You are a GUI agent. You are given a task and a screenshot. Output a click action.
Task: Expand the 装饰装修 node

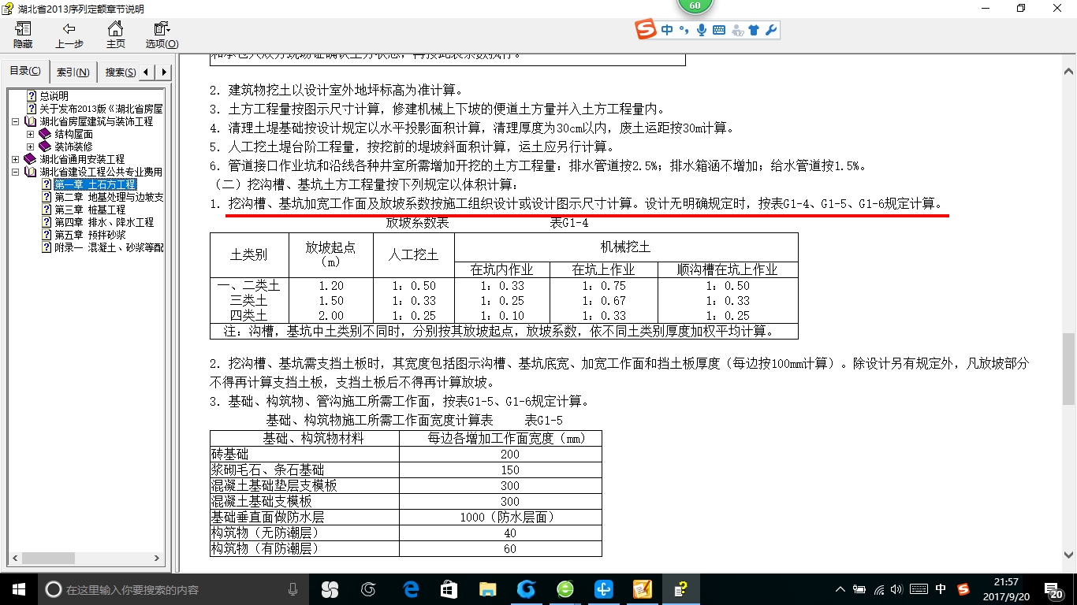click(31, 147)
